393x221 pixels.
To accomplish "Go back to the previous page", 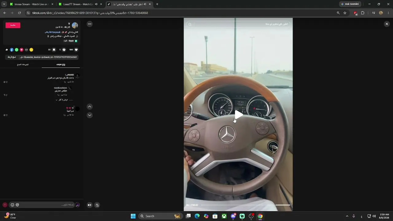I will click(5, 13).
